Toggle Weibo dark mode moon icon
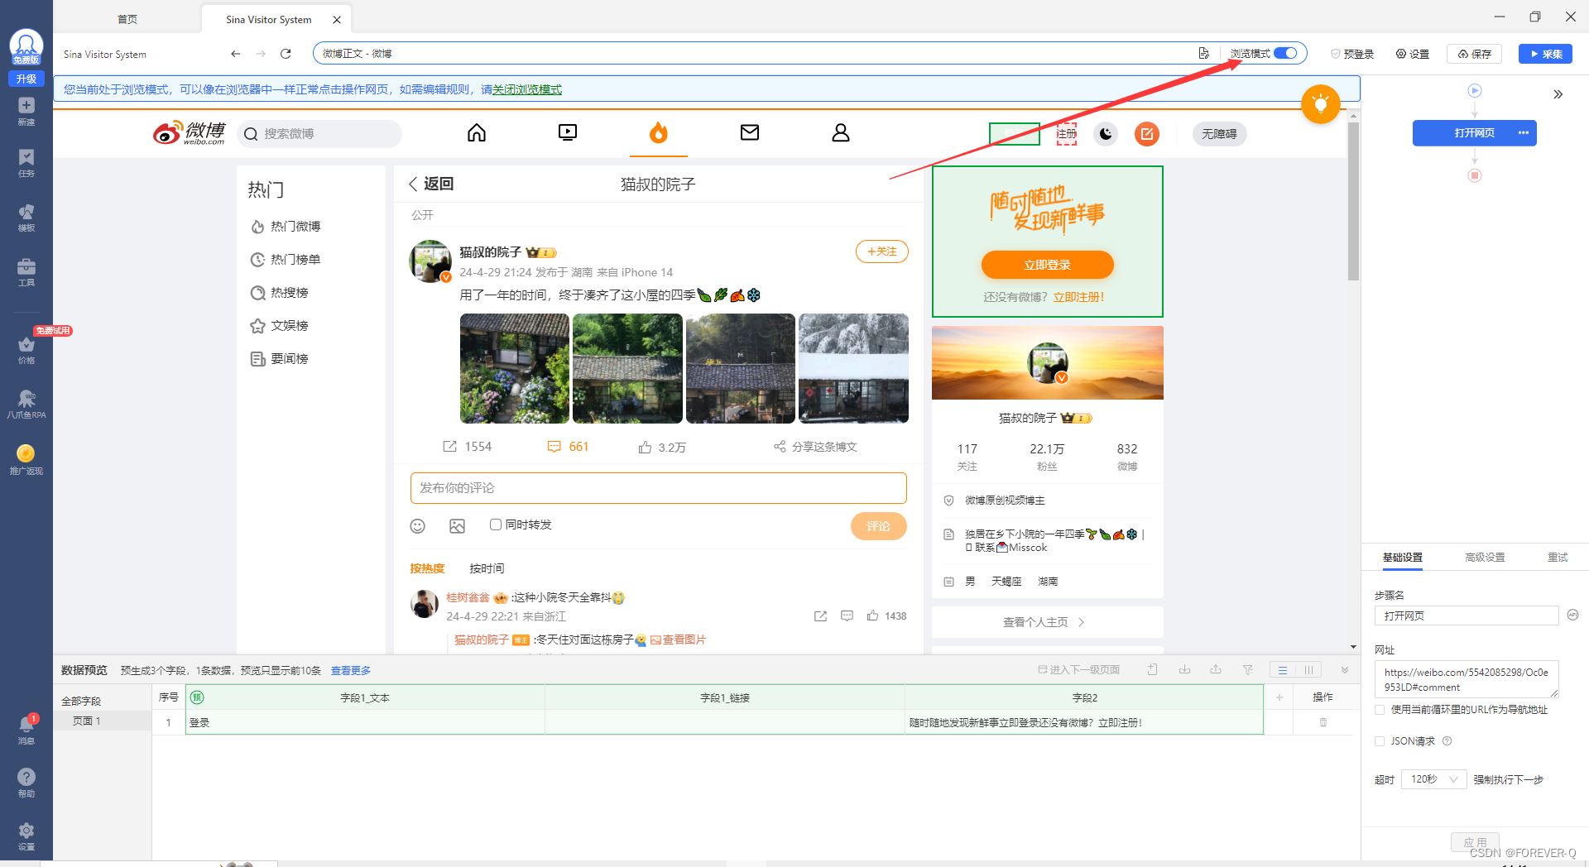The height and width of the screenshot is (867, 1589). pyautogui.click(x=1106, y=133)
